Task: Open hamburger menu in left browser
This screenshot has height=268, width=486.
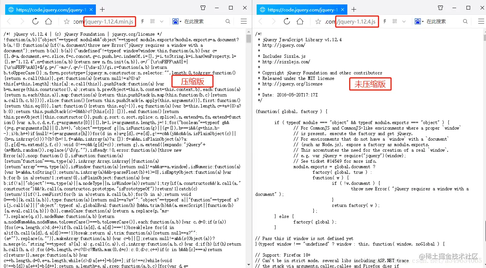Action: coord(244,22)
